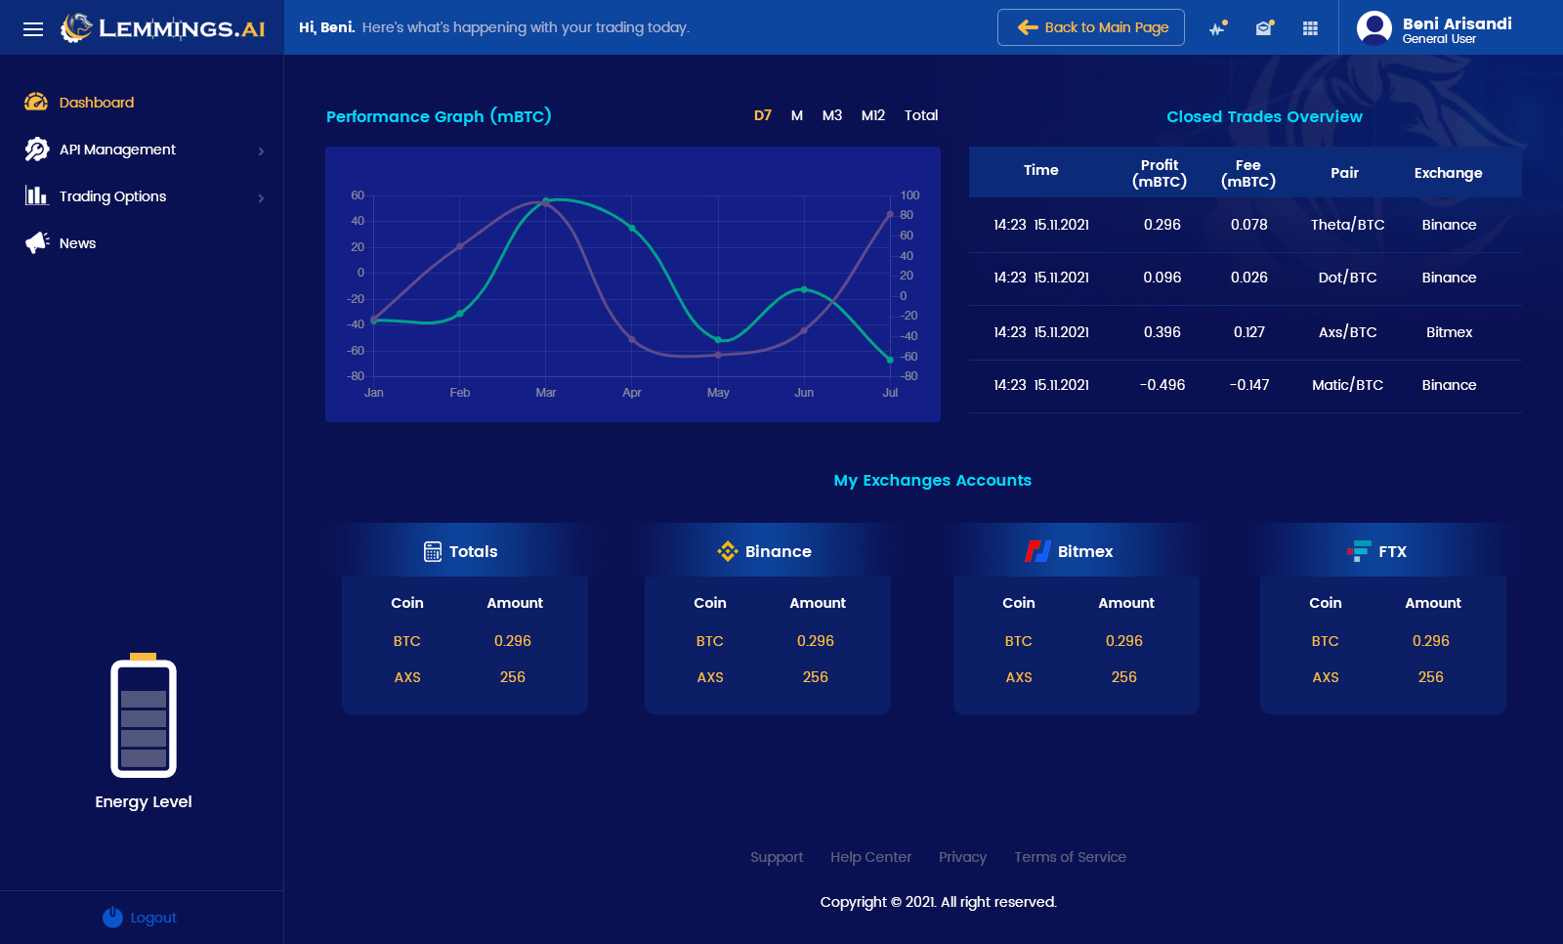Screen dimensions: 1563x944
Task: Click the Time column header
Action: 1041,170
